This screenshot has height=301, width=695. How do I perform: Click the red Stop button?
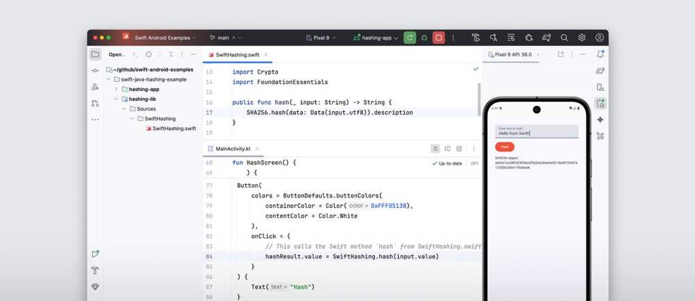[439, 38]
